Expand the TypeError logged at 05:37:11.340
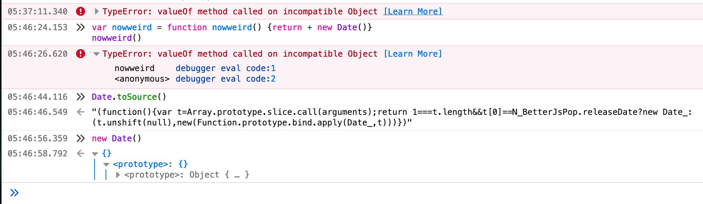 click(x=97, y=12)
